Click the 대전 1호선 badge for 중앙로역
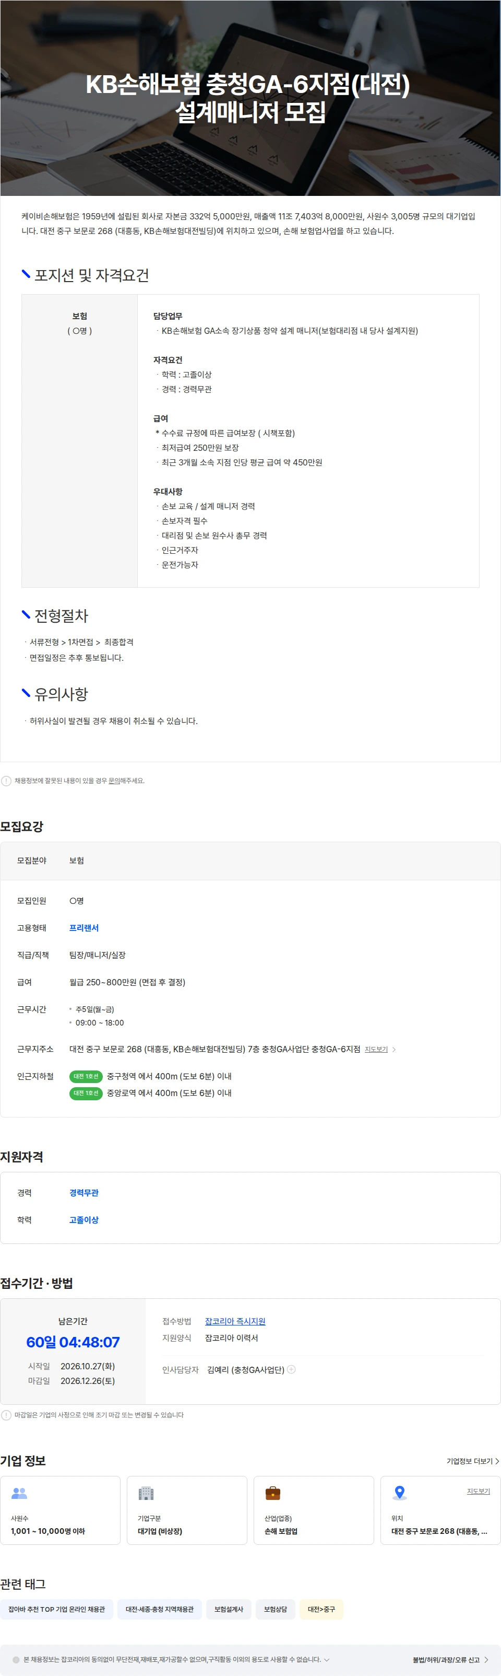 [86, 1093]
